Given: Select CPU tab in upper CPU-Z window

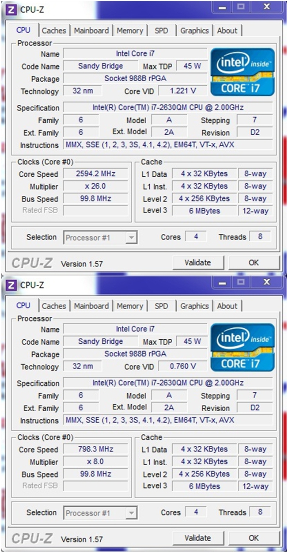Looking at the screenshot, I should [23, 30].
